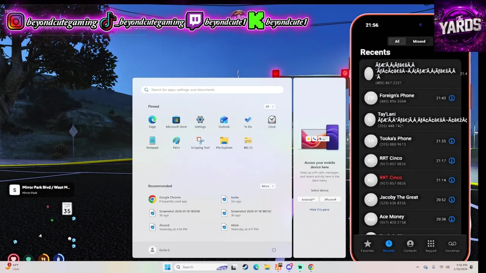Click the power button in Start menu
Viewport: 486px width, 273px height.
pos(274,250)
